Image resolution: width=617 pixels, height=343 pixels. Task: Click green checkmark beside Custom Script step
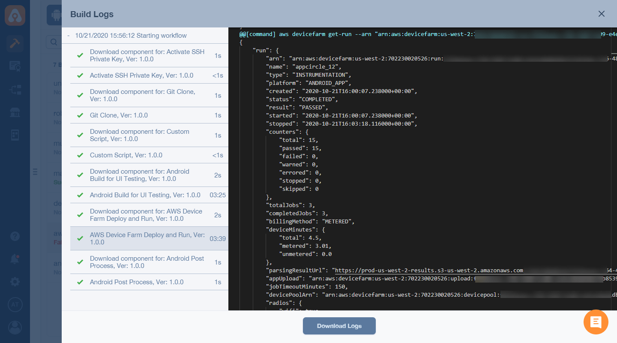(80, 155)
